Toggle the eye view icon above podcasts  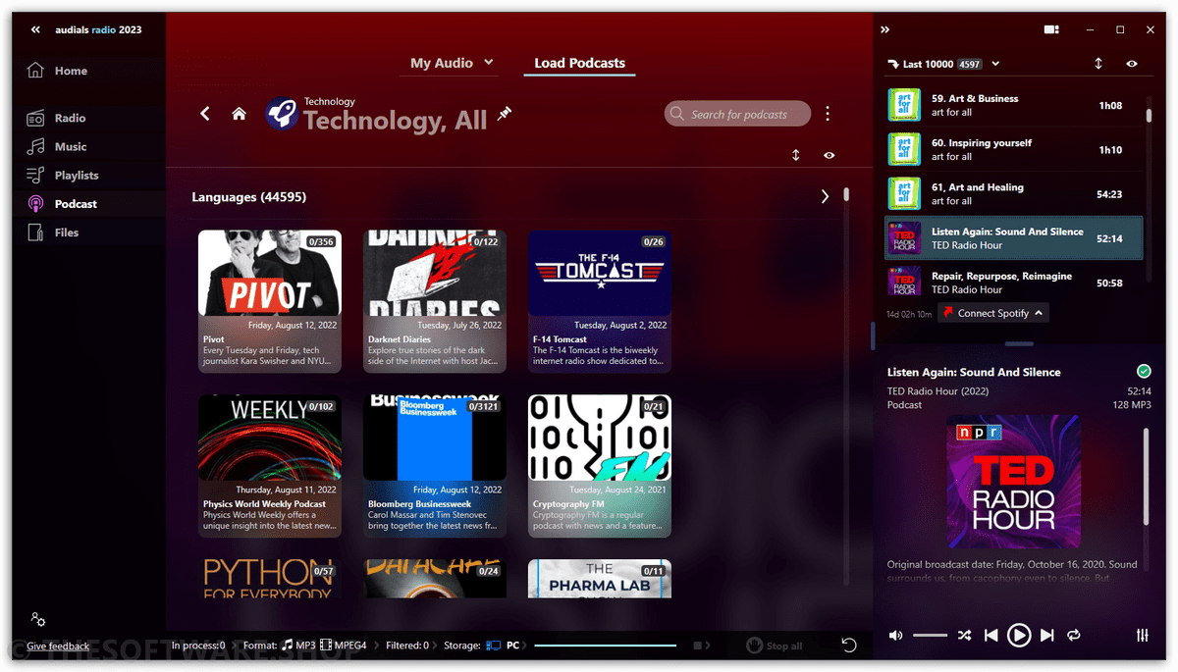click(830, 155)
